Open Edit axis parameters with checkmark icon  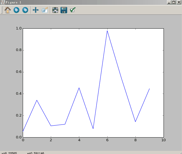click(73, 10)
